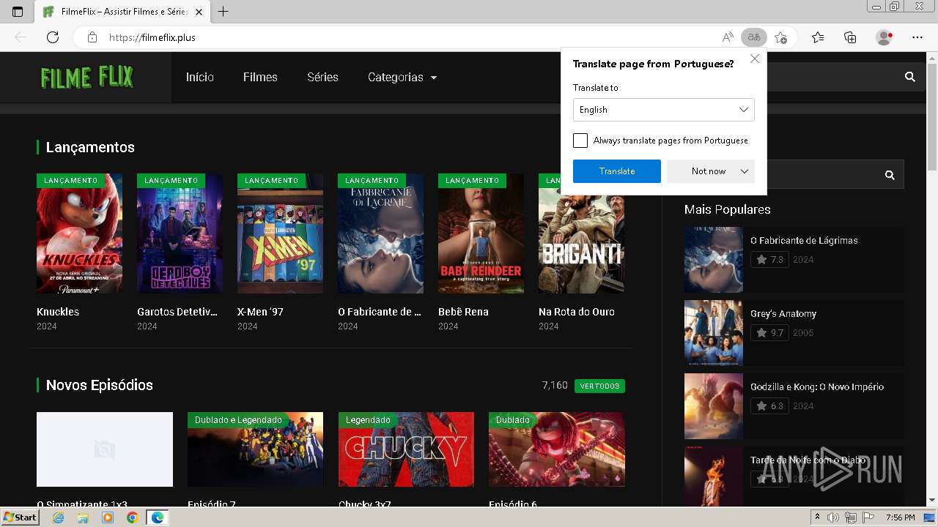Open the blank O Simpatizante episode thumbnail
The width and height of the screenshot is (938, 527).
point(105,449)
